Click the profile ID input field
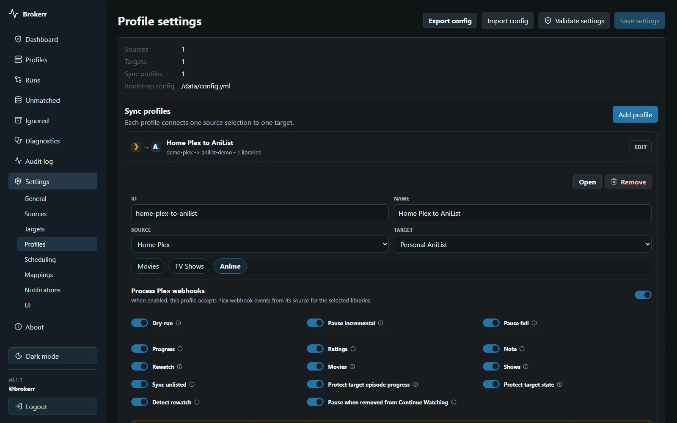 click(x=260, y=213)
